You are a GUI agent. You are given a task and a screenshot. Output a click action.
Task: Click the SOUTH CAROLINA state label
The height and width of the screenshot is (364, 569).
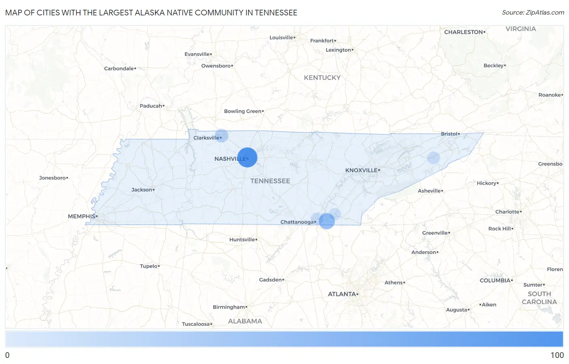pos(539,298)
